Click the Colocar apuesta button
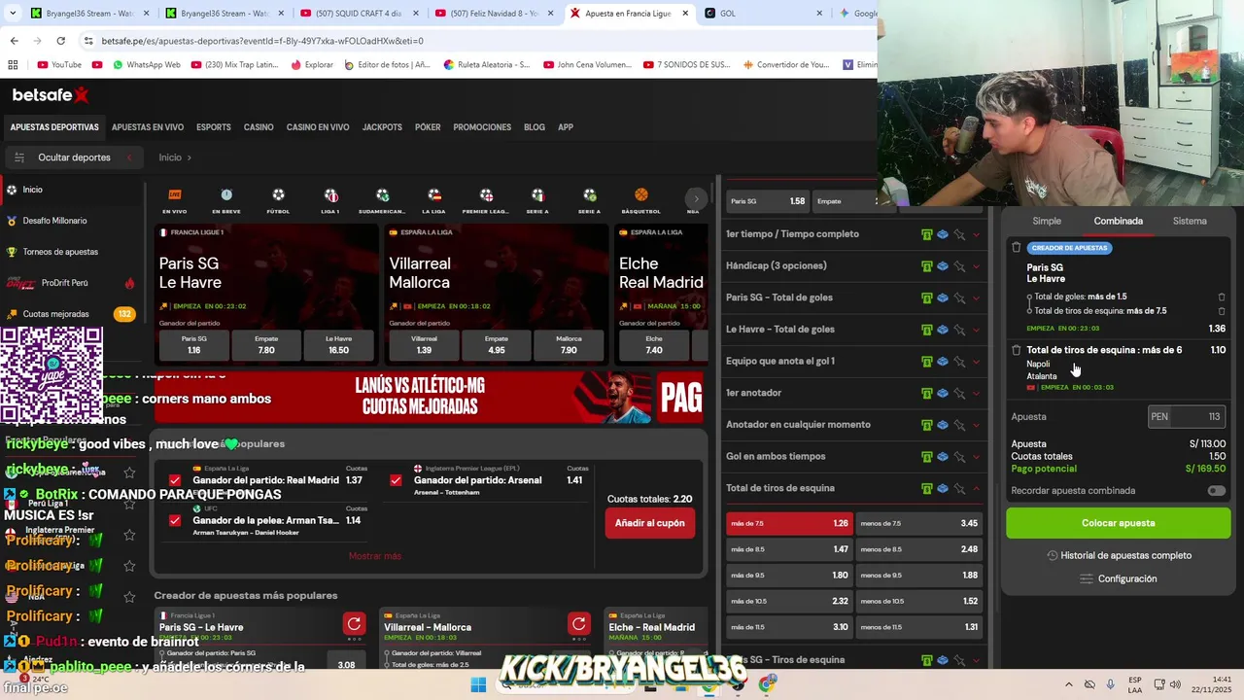The height and width of the screenshot is (700, 1244). point(1119,523)
